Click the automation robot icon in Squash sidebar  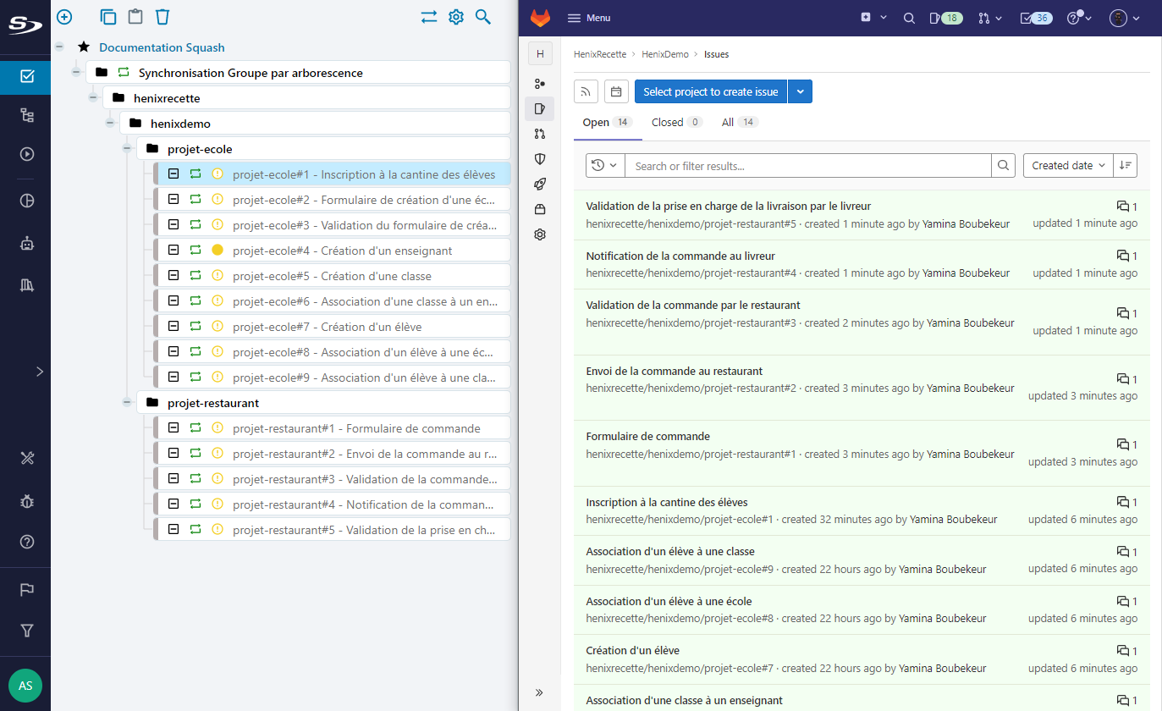pos(25,242)
